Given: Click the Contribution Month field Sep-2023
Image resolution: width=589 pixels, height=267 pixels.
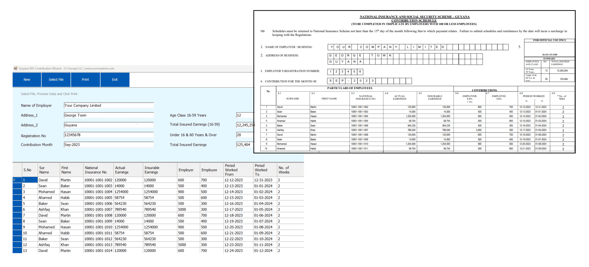Looking at the screenshot, I should pyautogui.click(x=109, y=145).
